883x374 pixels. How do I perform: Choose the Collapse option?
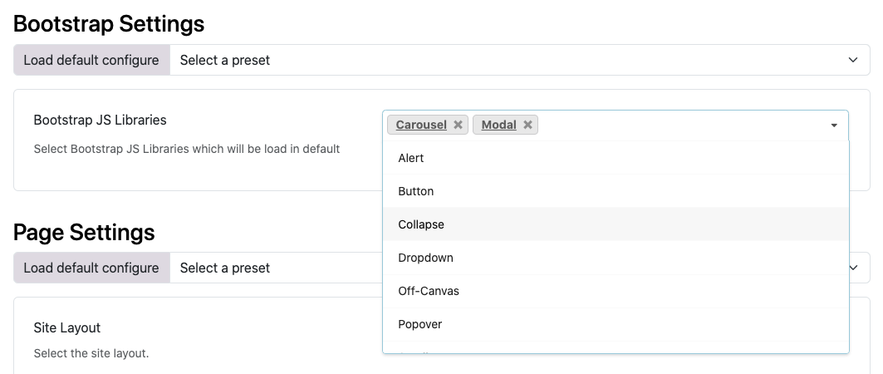click(616, 224)
